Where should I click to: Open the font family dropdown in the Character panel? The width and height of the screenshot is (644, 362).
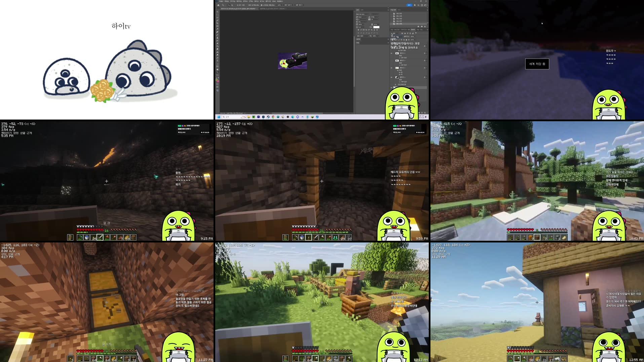(362, 14)
